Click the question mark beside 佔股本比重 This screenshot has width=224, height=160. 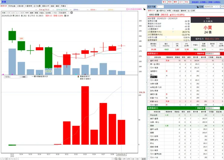pos(166,37)
